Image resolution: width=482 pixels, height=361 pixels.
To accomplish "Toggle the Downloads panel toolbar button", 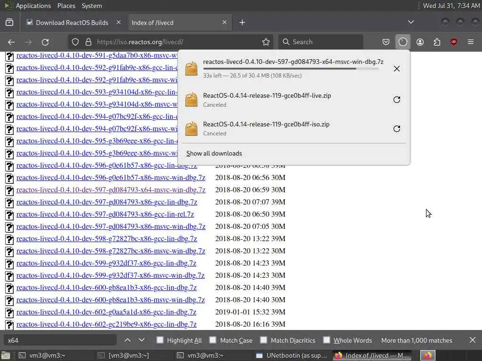I will (403, 42).
